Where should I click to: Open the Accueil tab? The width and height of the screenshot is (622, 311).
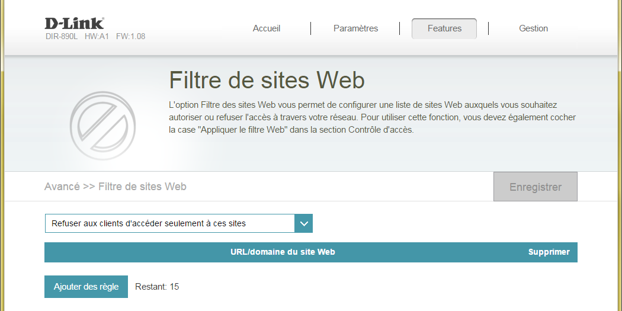click(267, 28)
